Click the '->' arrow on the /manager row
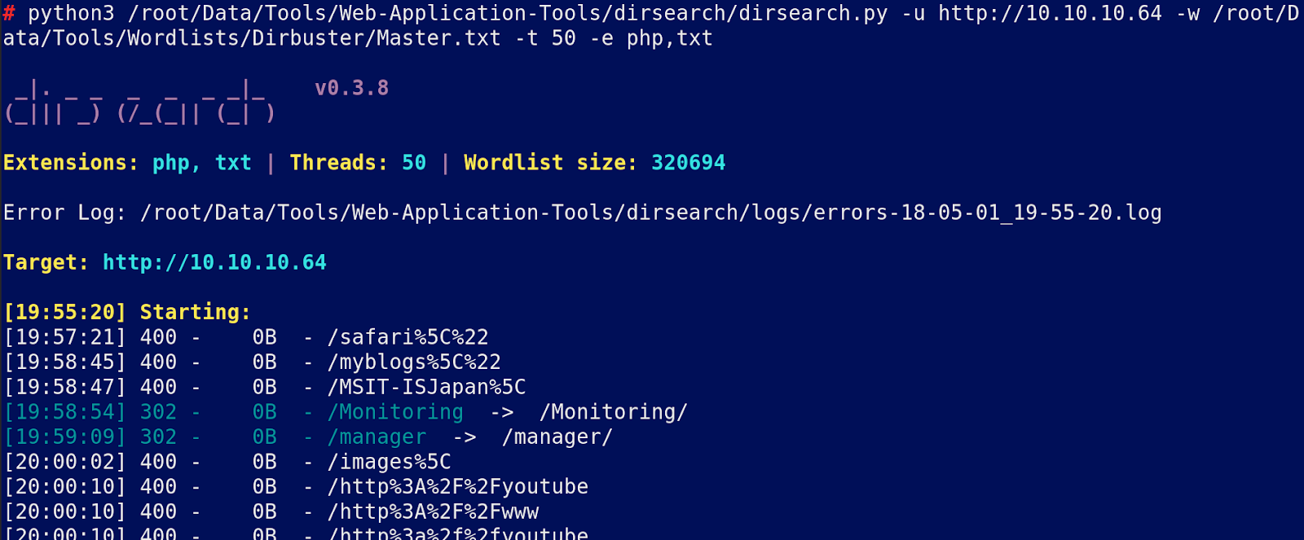Image resolution: width=1304 pixels, height=540 pixels. point(464,437)
